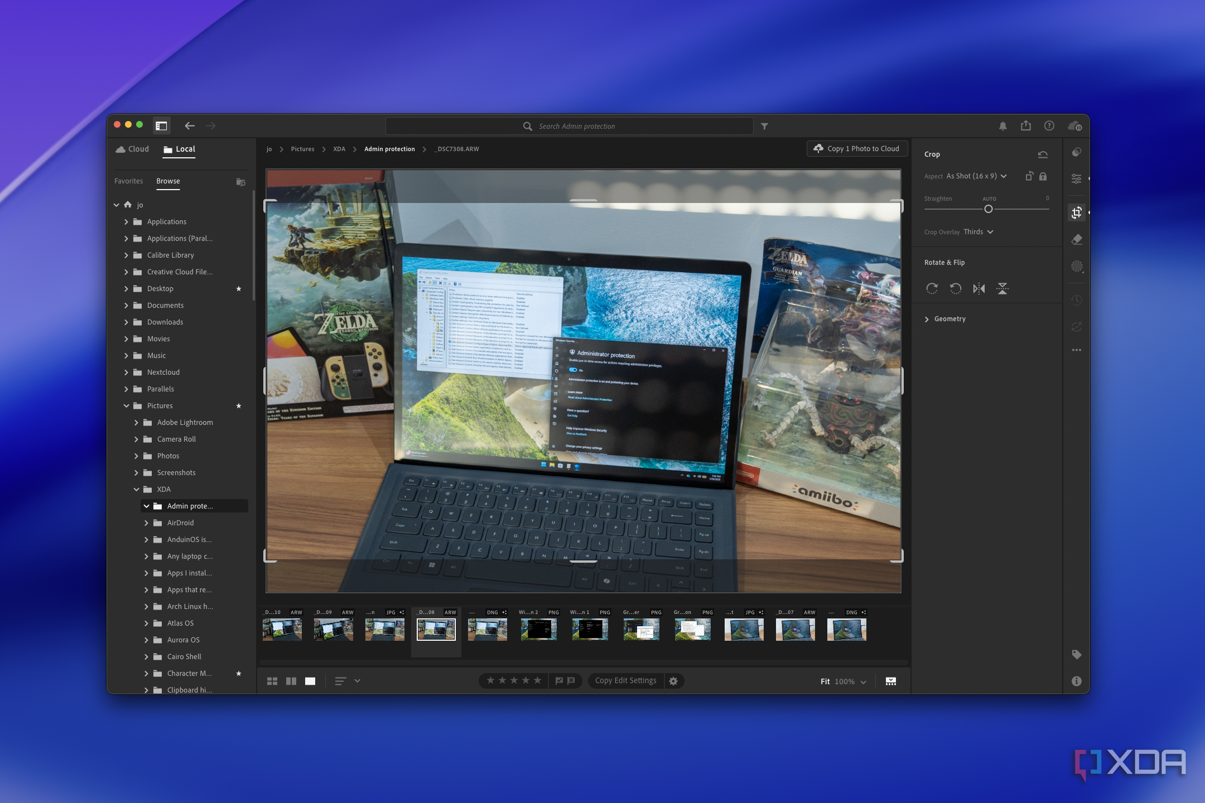This screenshot has width=1205, height=803.
Task: Open the three dots more menu
Action: (1077, 350)
